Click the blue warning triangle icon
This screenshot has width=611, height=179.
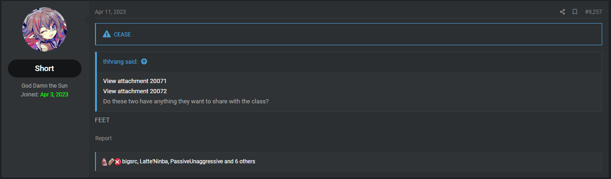pos(107,34)
